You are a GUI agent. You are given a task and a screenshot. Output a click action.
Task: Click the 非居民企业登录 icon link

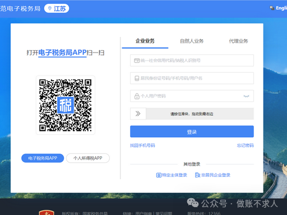[x=212, y=175]
